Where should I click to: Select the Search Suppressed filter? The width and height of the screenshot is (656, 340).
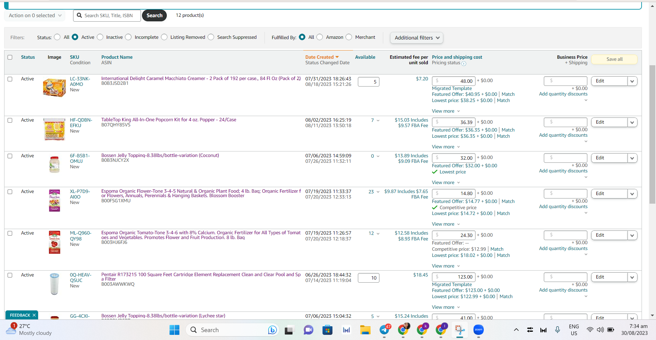(x=211, y=37)
